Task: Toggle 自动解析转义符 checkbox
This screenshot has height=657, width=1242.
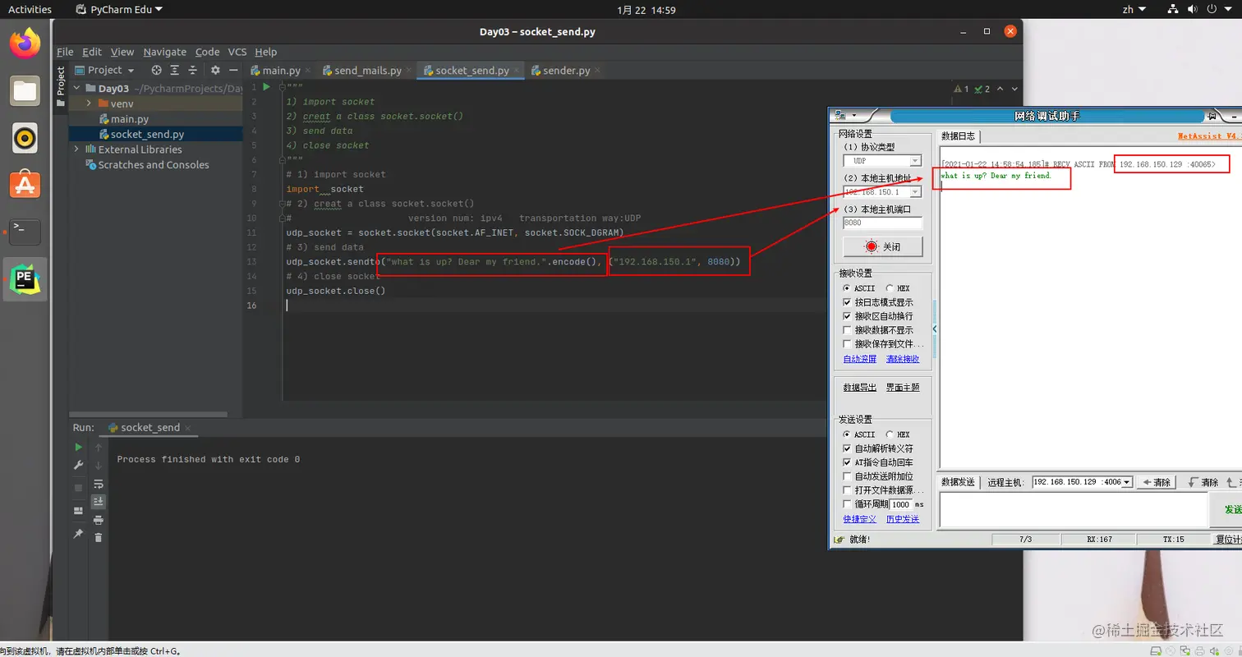Action: [848, 448]
